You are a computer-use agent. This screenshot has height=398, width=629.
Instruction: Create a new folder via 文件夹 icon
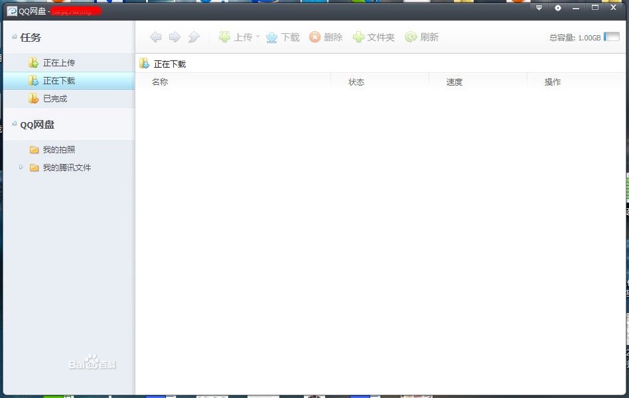(x=358, y=36)
